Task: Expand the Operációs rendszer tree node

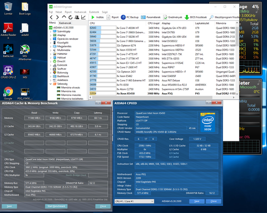Action: 51,39
